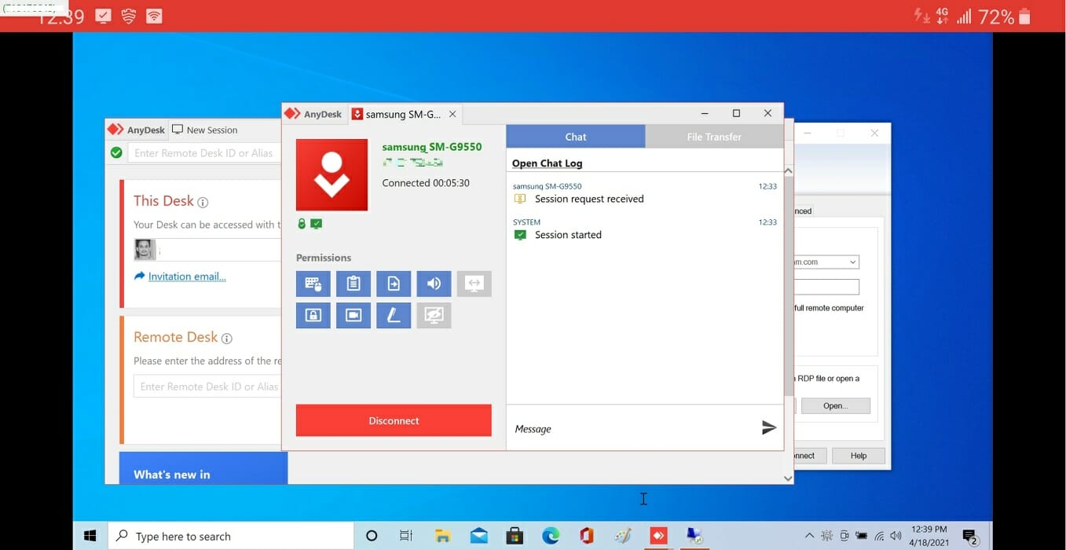Open File Explorer from the taskbar

coord(443,536)
